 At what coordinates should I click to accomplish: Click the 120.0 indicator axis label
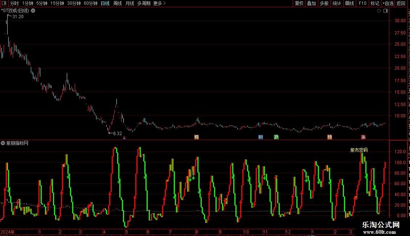pyautogui.click(x=400, y=152)
